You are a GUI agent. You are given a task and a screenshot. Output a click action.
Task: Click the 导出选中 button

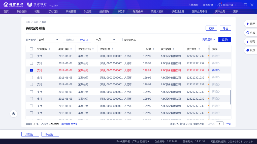(50, 134)
